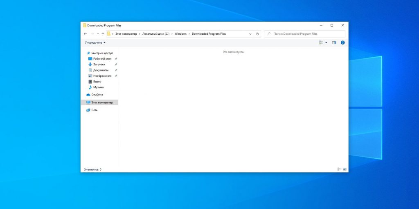The height and width of the screenshot is (209, 419).
Task: Click the pin icon next to 'Изображения'
Action: click(116, 76)
